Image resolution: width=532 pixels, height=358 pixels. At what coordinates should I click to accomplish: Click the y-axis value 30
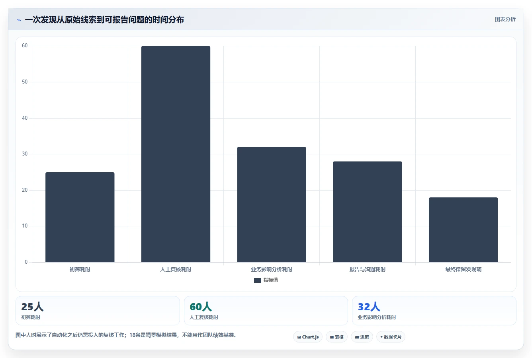pos(25,154)
